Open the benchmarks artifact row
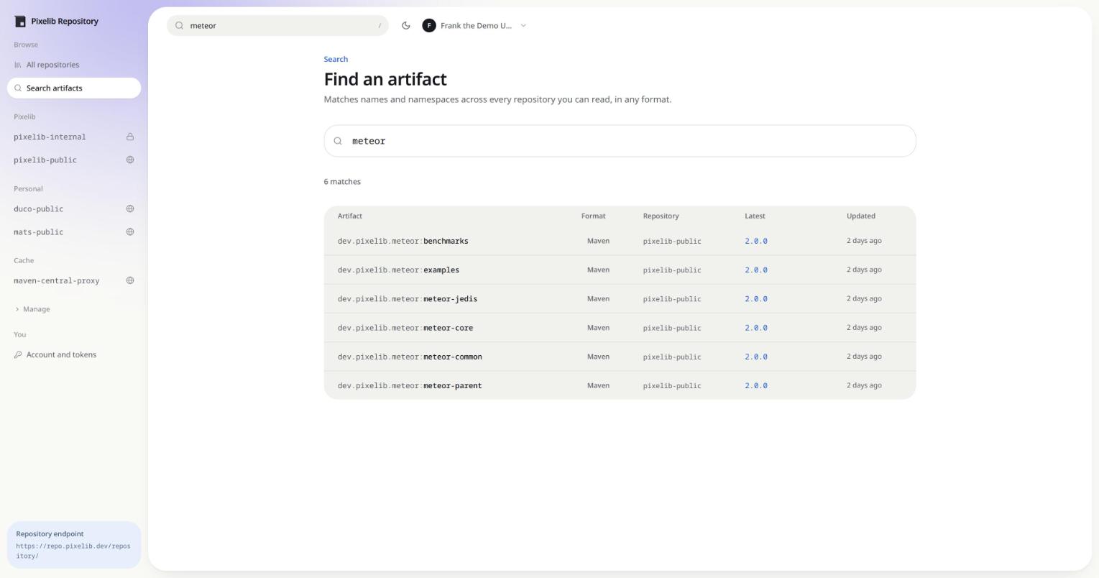 pyautogui.click(x=620, y=241)
